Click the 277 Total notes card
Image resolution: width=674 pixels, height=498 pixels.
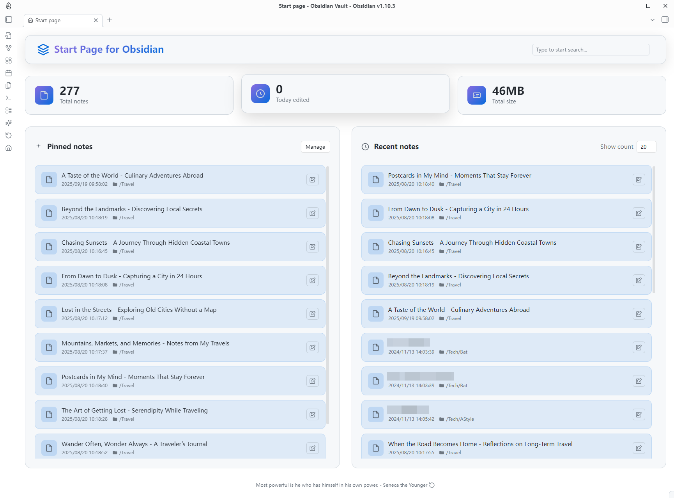pos(129,95)
